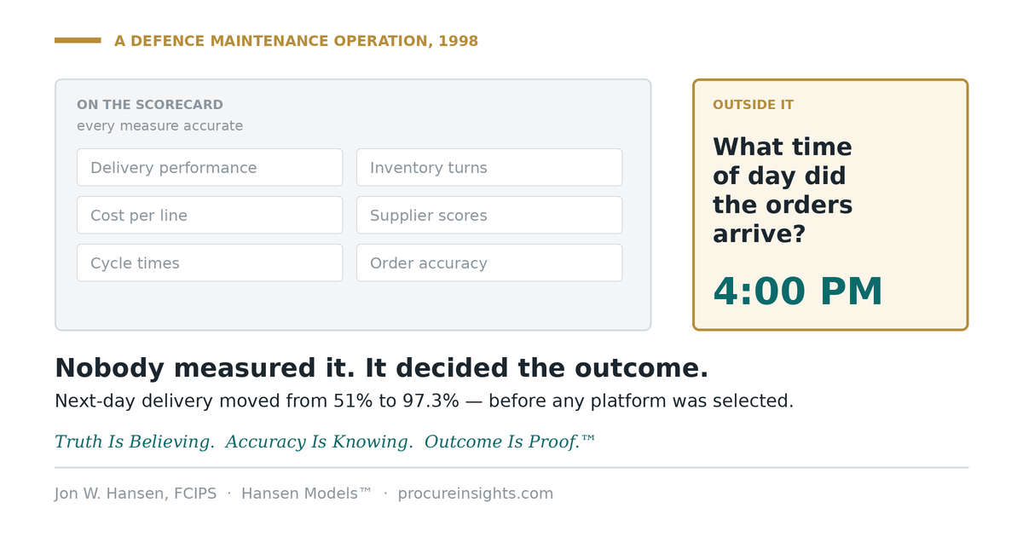The image size is (1023, 537).
Task: Click the horizontal divider line above footer
Action: point(511,467)
